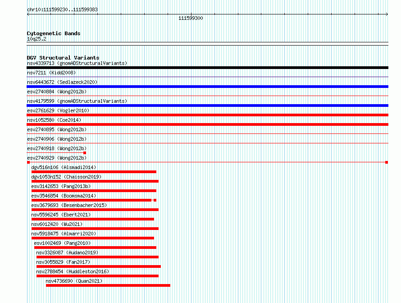This screenshot has height=303, width=401.
Task: Select the esv3679693 red variant bar
Action: click(x=95, y=210)
